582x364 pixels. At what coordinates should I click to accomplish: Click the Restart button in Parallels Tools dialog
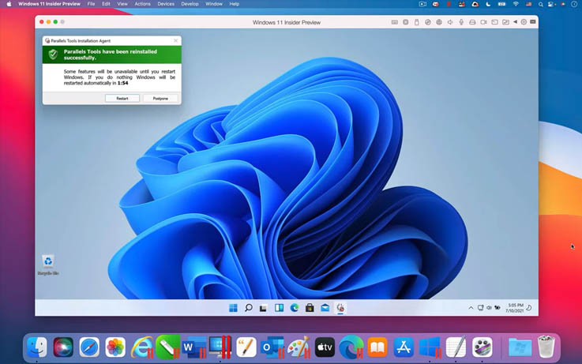point(122,99)
